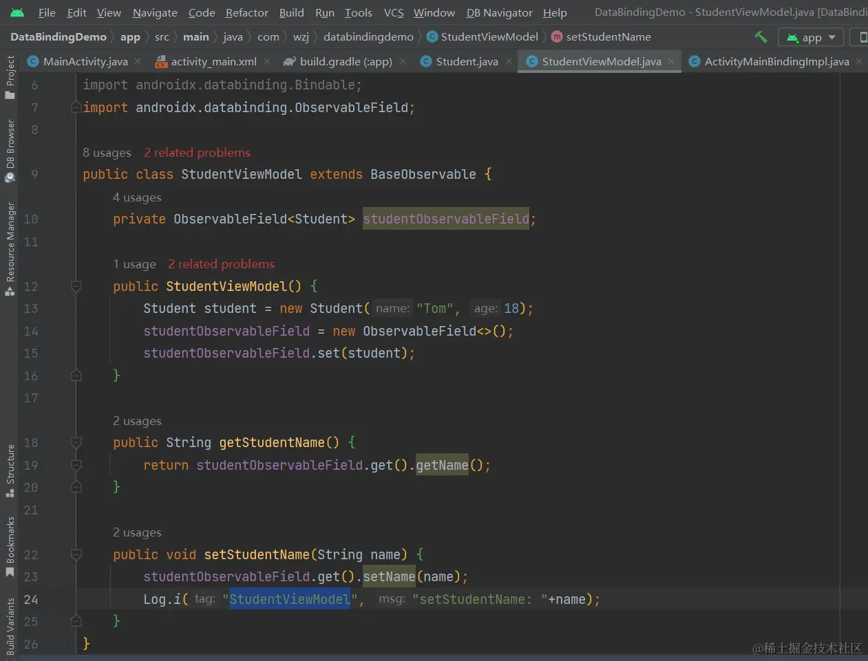The height and width of the screenshot is (661, 868).
Task: Click the Android Studio logo icon
Action: click(x=17, y=12)
